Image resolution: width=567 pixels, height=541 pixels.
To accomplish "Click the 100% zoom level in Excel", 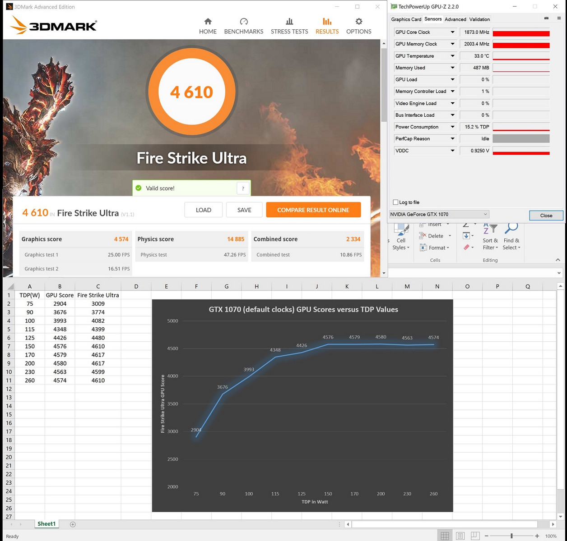I will coord(551,536).
